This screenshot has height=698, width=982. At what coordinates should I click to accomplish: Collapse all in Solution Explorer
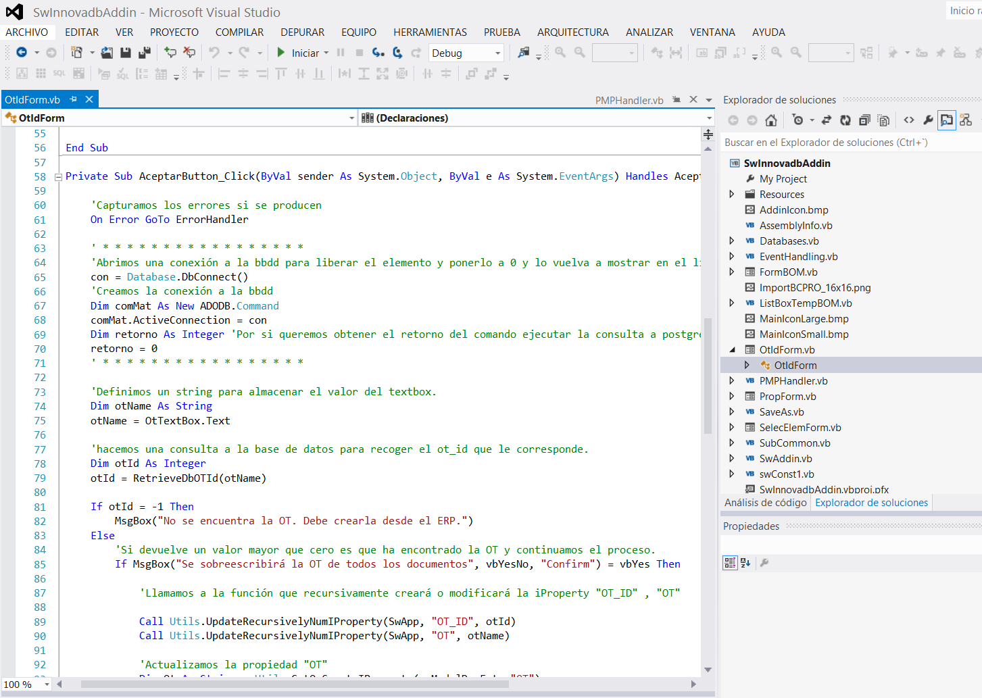(x=864, y=120)
